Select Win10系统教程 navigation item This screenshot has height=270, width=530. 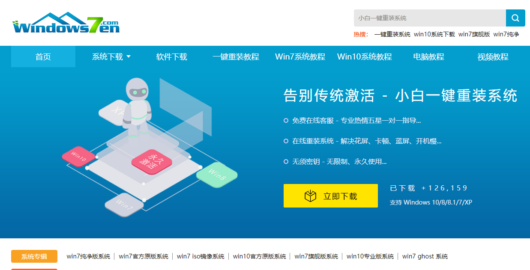(365, 57)
